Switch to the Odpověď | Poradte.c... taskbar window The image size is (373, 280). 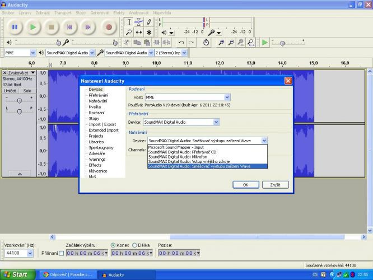(x=68, y=275)
